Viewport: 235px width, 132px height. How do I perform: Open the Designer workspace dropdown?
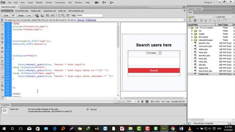209,3
